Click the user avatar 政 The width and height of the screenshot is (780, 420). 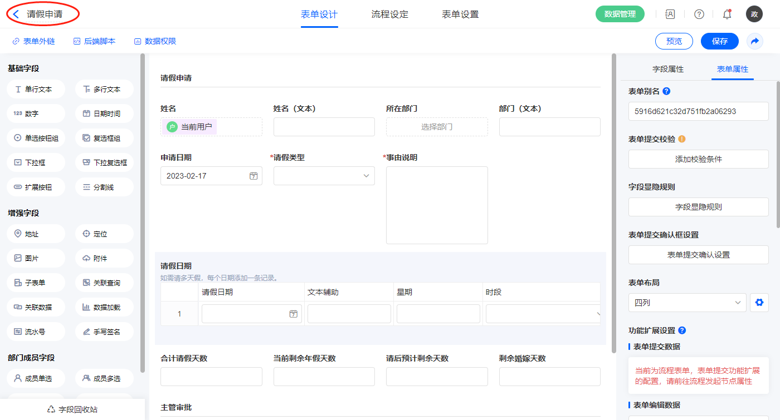pyautogui.click(x=754, y=14)
